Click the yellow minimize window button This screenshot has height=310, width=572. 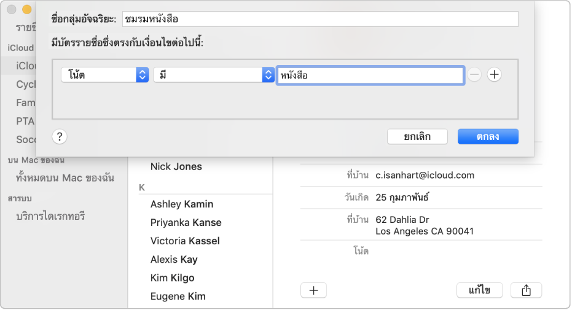(27, 9)
